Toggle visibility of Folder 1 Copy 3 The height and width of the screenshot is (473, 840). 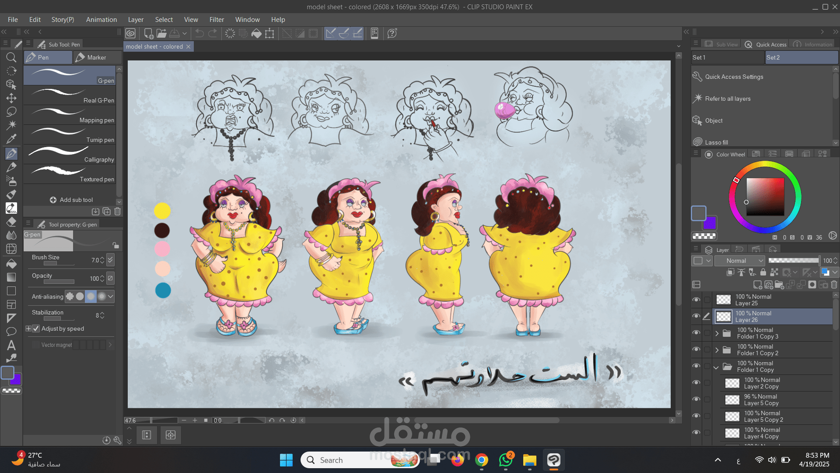(x=696, y=333)
